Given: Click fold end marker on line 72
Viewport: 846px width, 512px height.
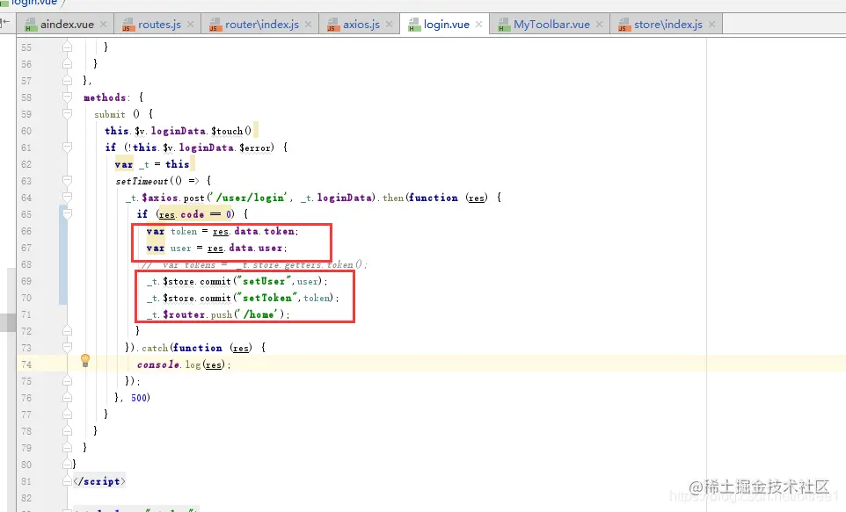Looking at the screenshot, I should pyautogui.click(x=67, y=330).
